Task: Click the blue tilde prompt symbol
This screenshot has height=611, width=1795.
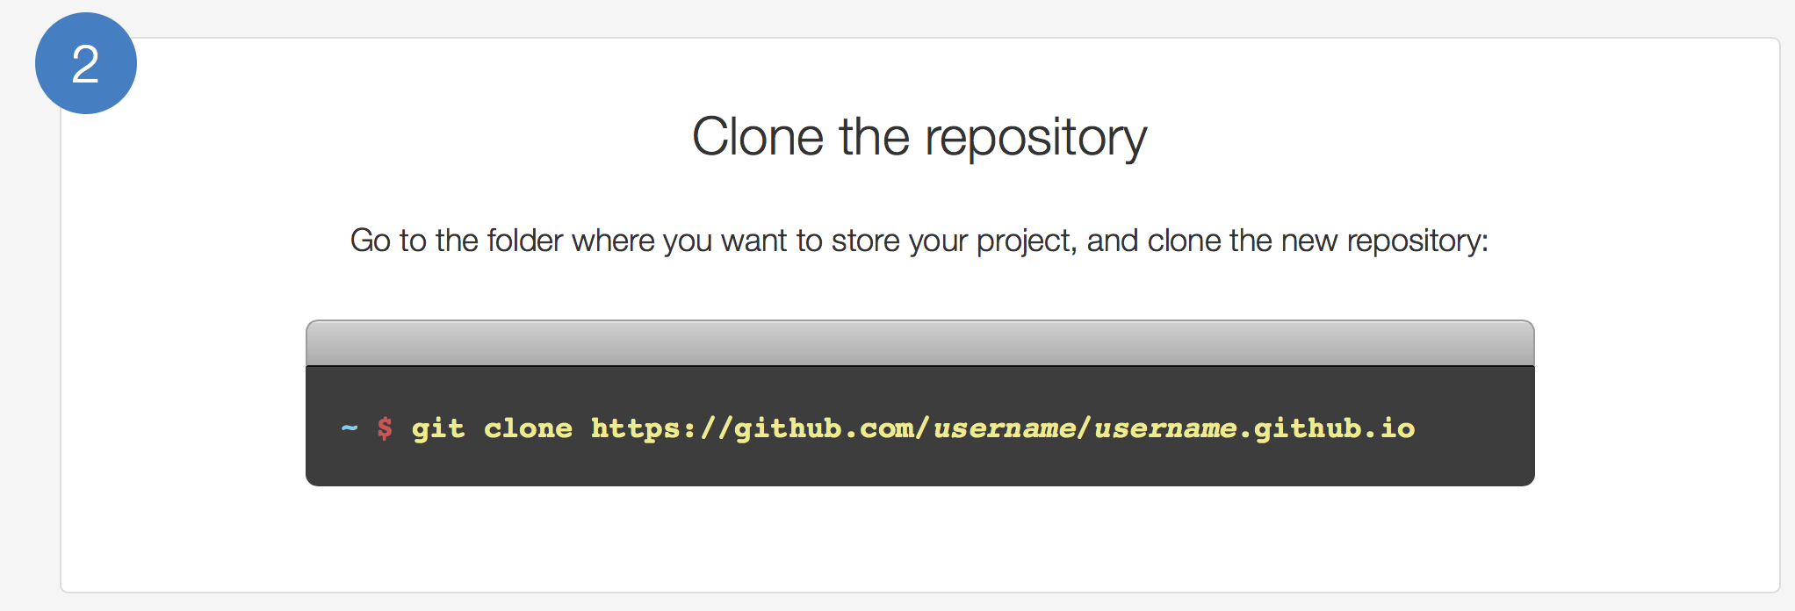Action: (350, 428)
